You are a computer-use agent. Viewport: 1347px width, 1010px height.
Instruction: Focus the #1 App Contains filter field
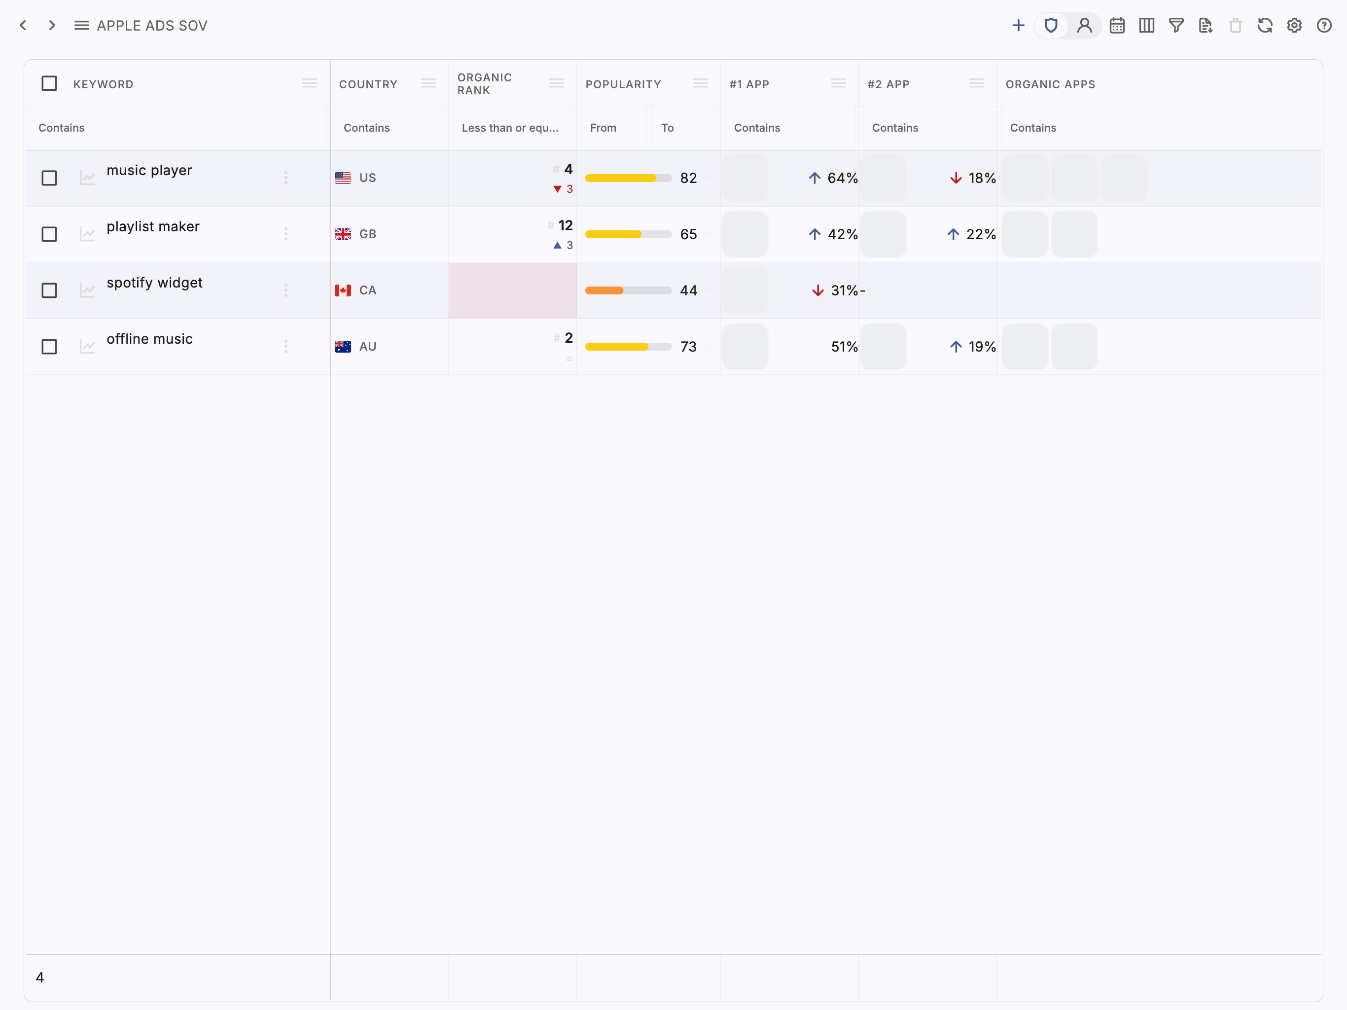pos(790,128)
